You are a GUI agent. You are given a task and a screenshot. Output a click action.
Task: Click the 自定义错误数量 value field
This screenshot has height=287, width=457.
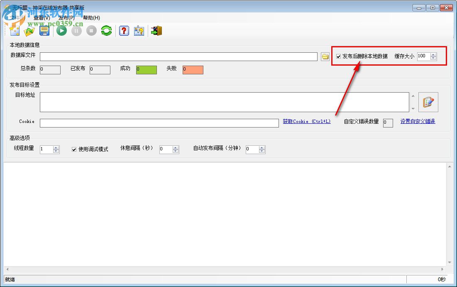(x=388, y=123)
